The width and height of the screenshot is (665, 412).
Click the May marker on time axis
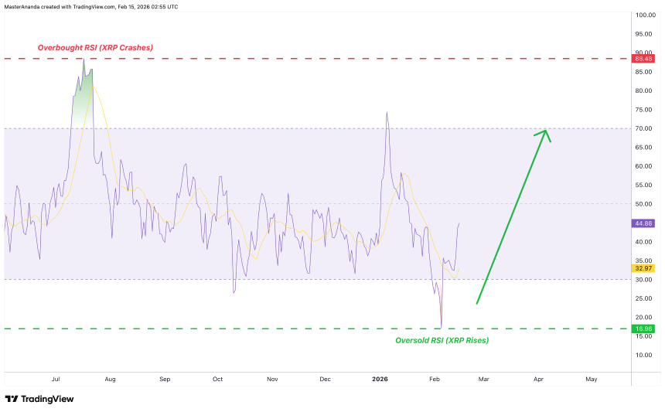coord(592,379)
